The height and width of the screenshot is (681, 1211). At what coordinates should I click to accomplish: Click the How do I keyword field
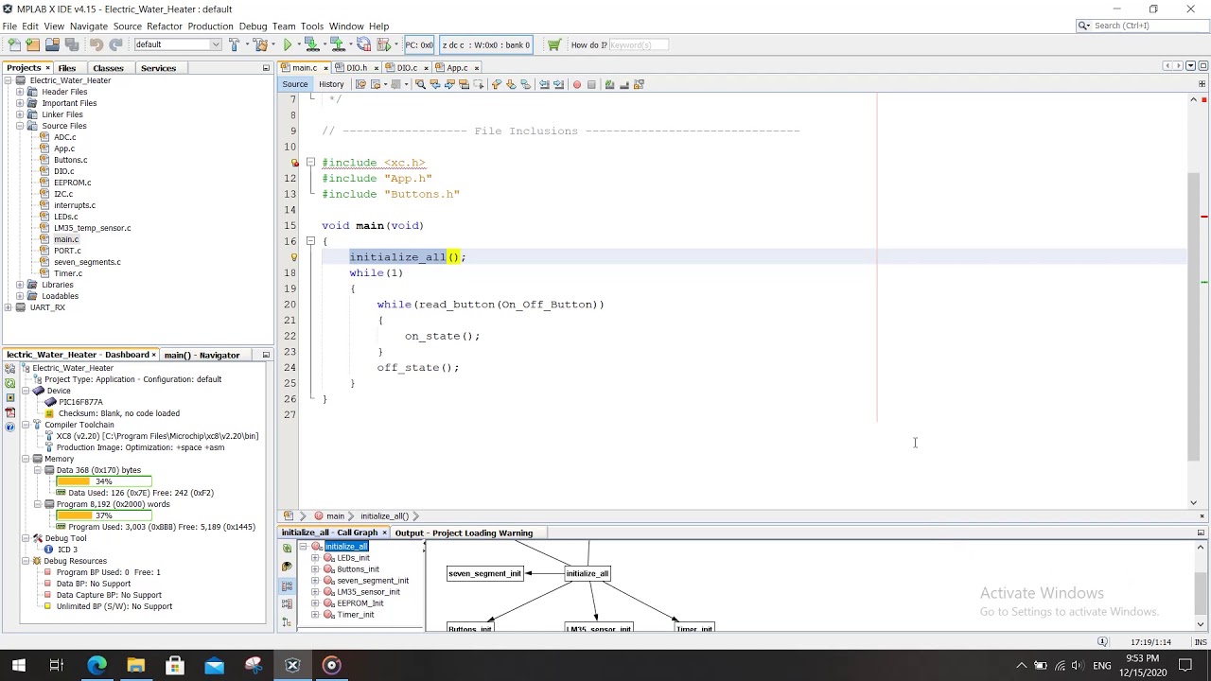[x=637, y=44]
